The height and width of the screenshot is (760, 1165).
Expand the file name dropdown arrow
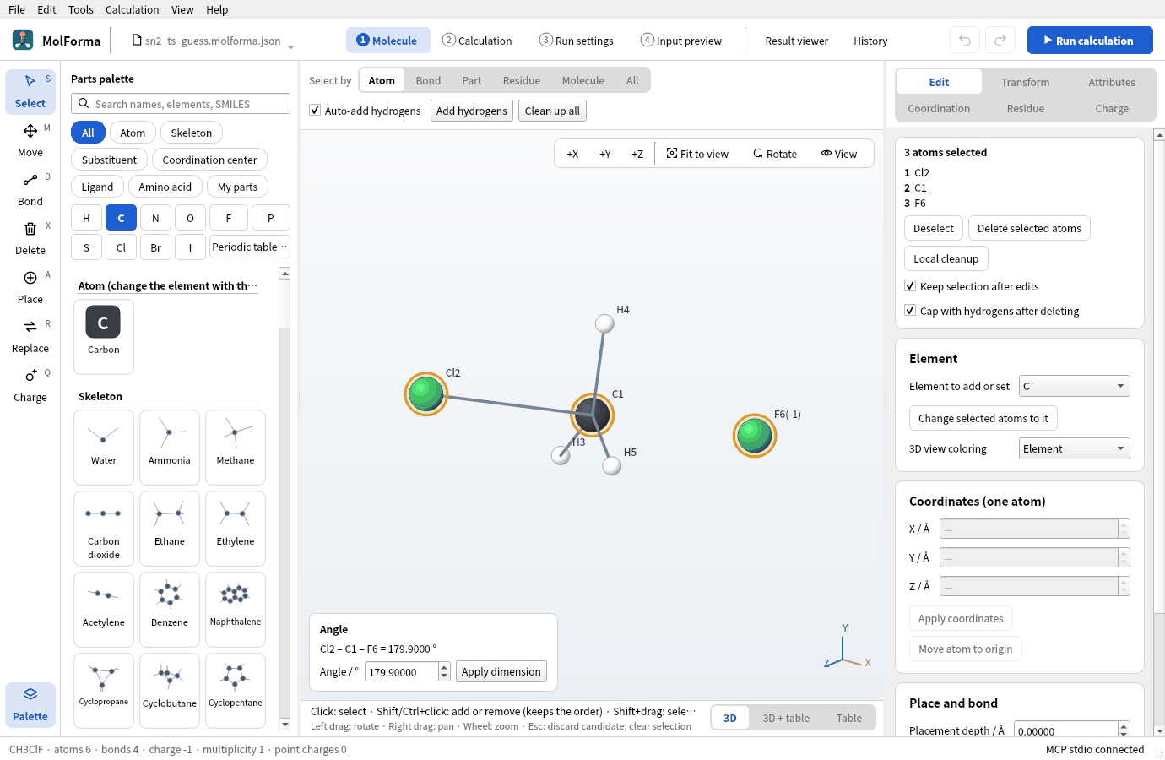coord(291,46)
